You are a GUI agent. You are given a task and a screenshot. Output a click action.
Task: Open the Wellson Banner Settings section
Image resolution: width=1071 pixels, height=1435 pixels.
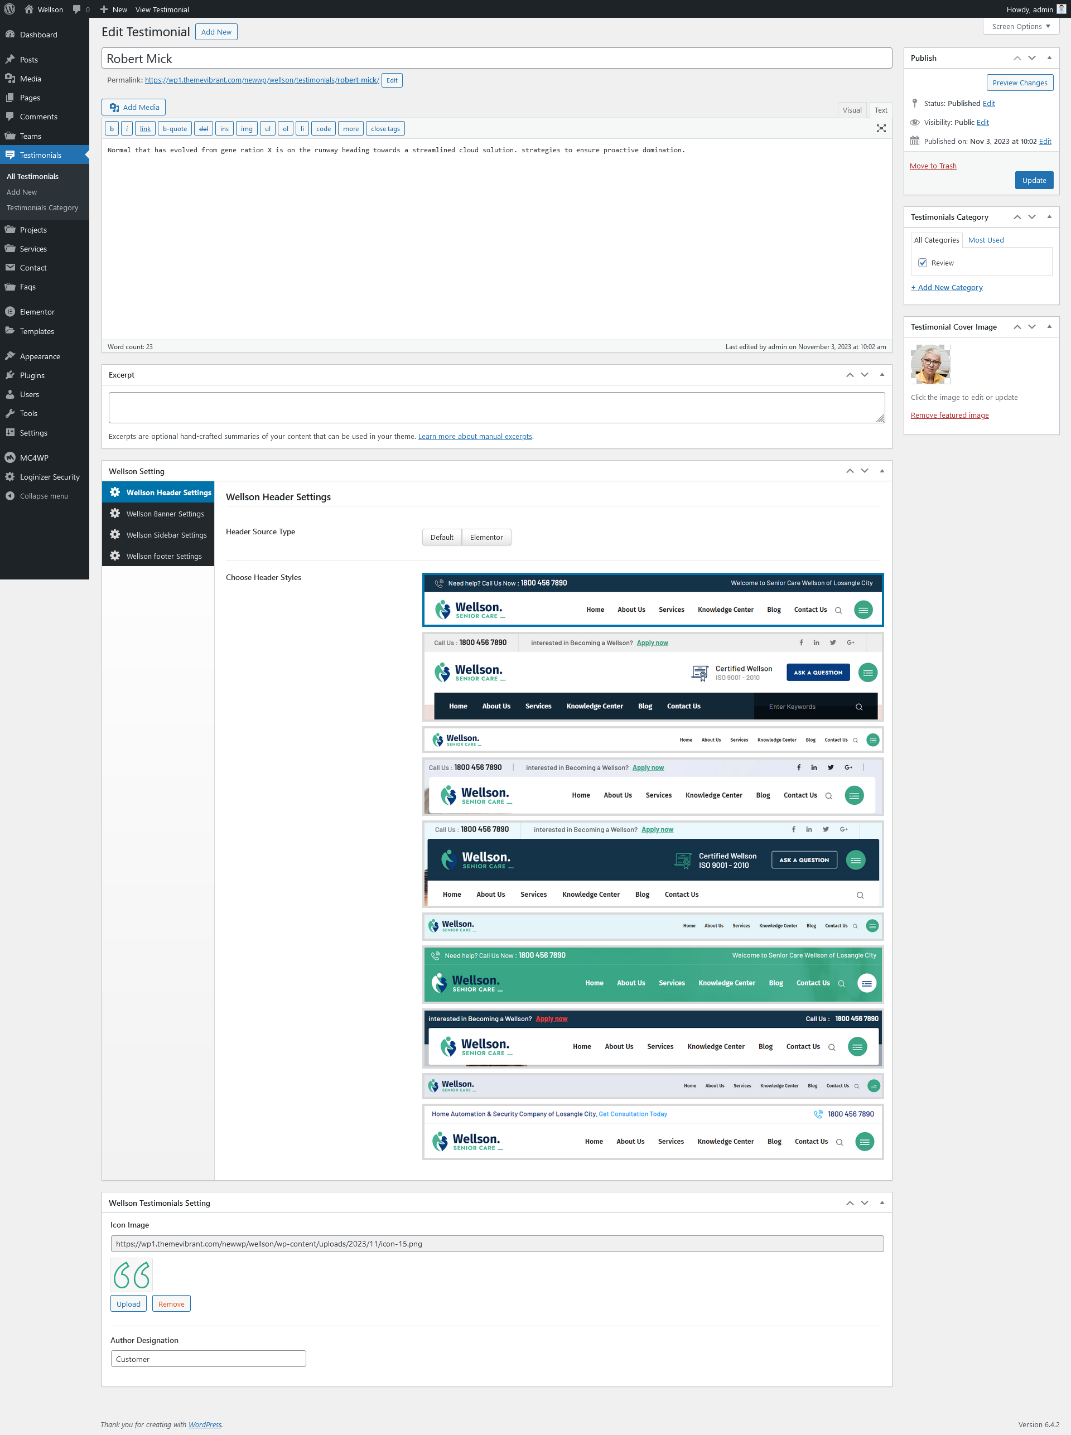tap(165, 513)
